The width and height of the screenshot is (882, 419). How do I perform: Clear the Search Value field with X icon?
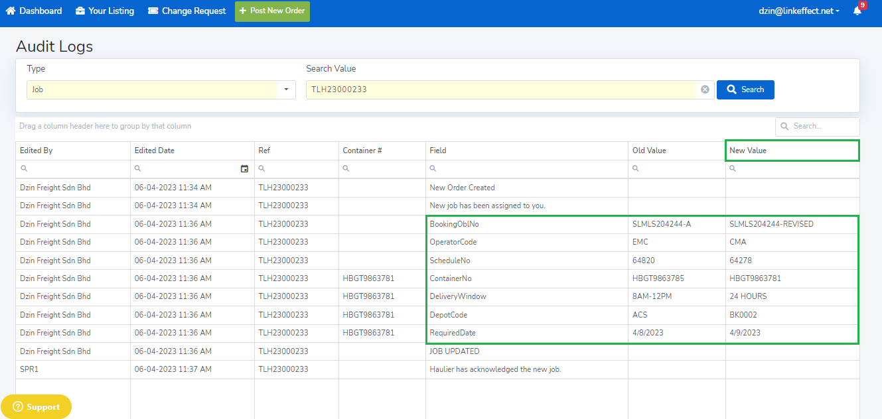(705, 90)
